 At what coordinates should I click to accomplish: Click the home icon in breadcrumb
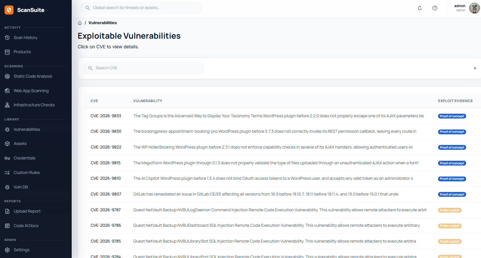[x=80, y=23]
